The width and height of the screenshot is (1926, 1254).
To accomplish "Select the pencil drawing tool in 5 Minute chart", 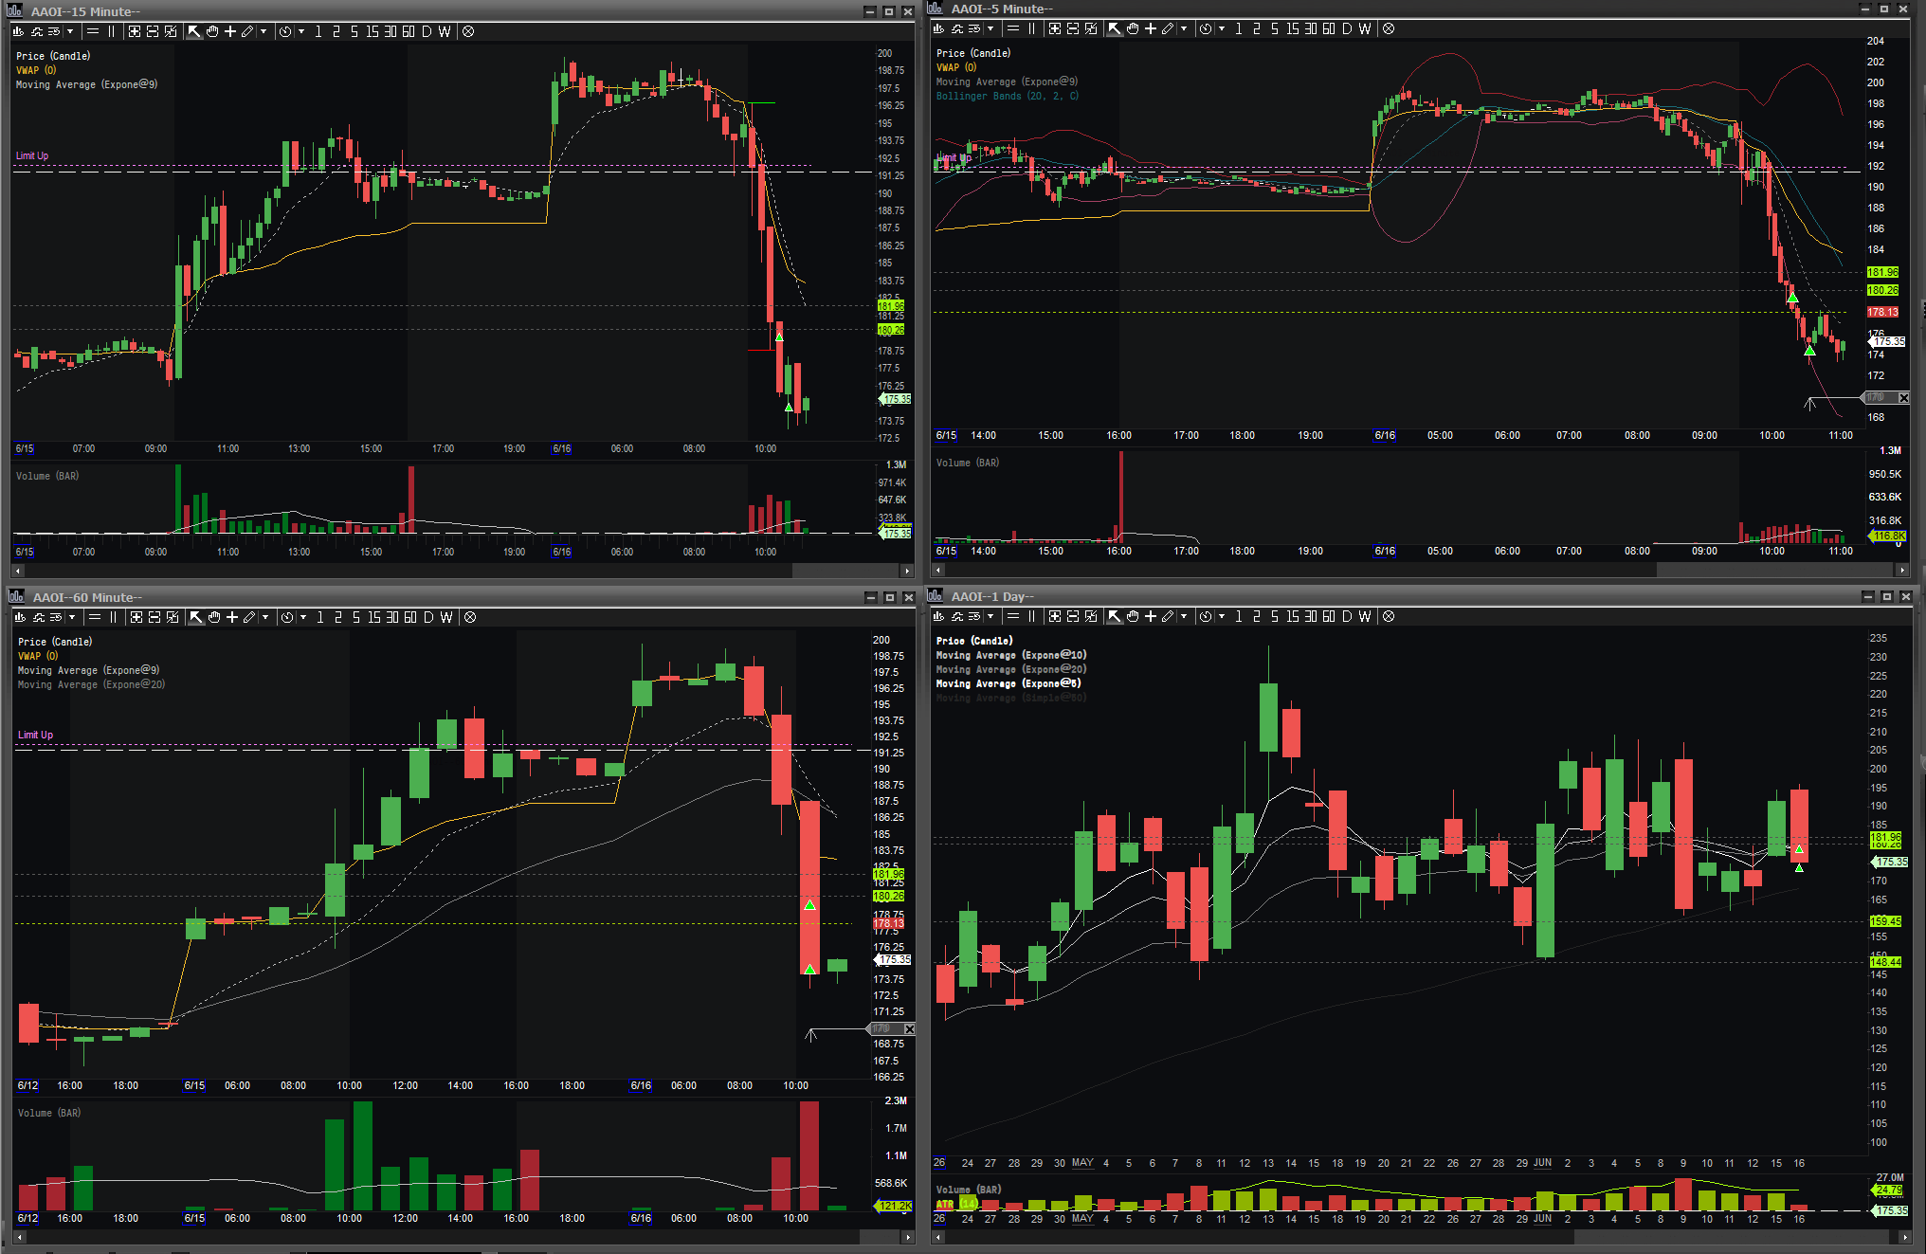I will coord(1168,28).
